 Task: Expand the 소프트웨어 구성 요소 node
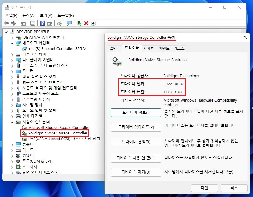[x=12, y=94]
